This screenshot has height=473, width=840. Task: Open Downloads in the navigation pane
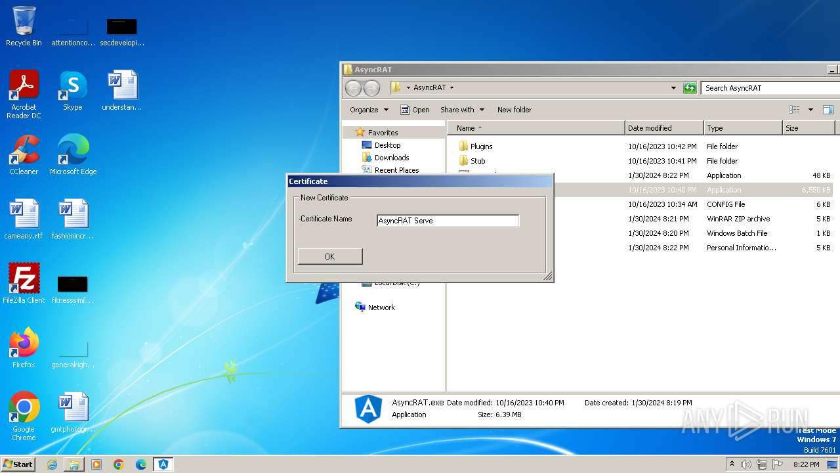392,158
